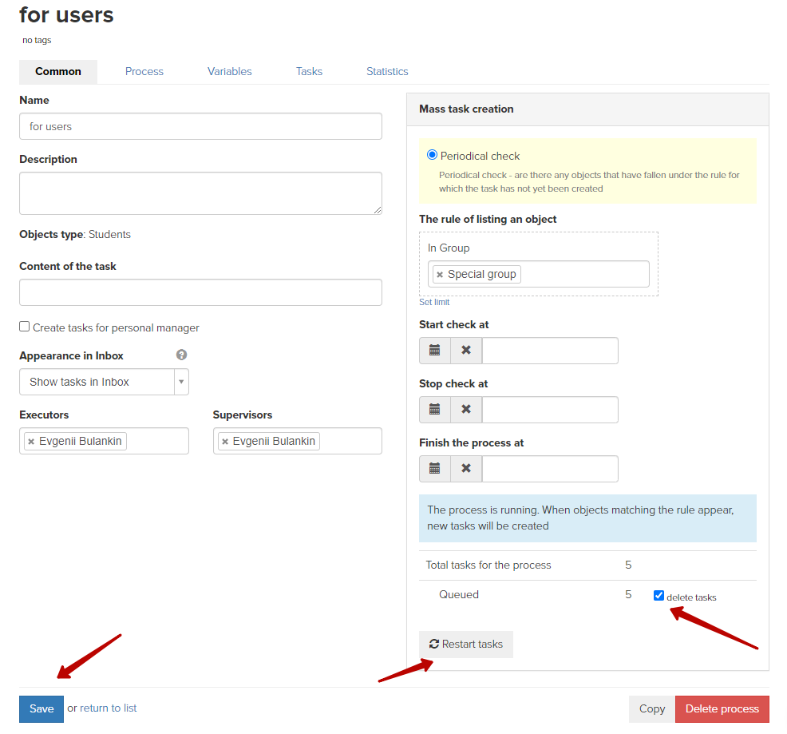
Task: Switch to the Process tab
Action: point(144,71)
